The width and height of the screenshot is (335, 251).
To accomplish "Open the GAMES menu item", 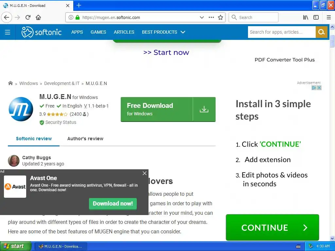I will [x=98, y=32].
